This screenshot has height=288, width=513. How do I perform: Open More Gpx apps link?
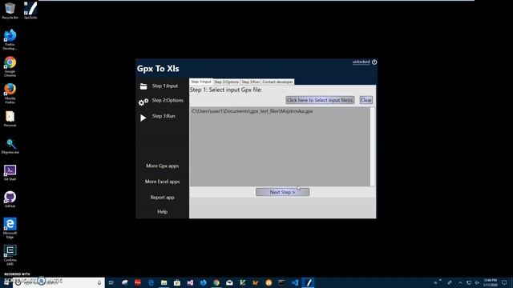pos(162,166)
